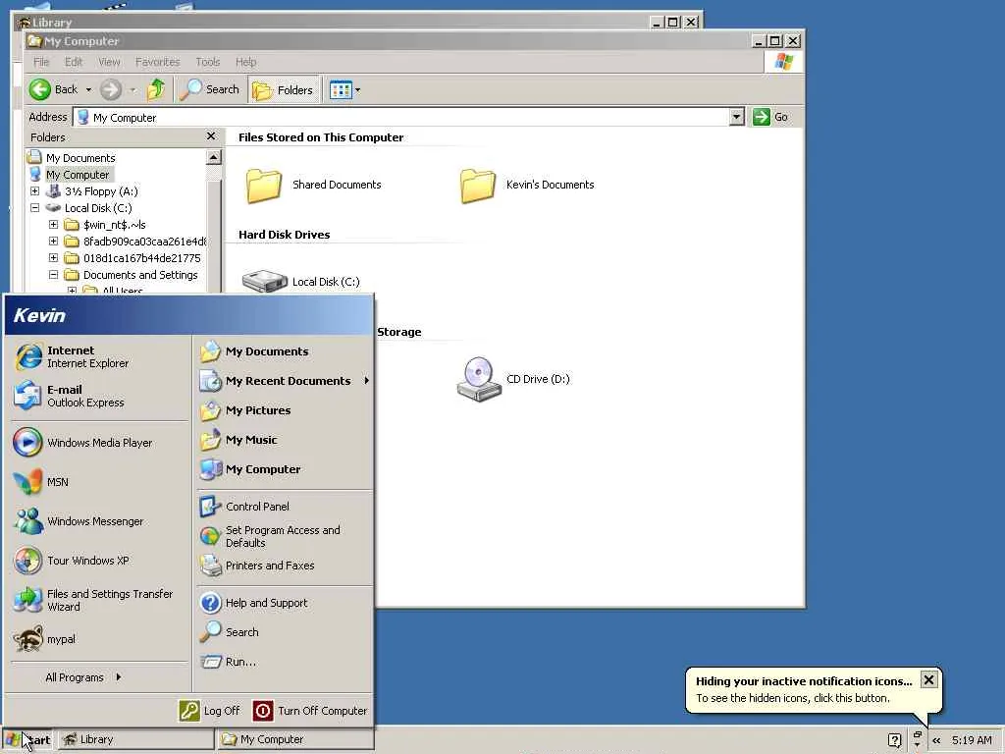The width and height of the screenshot is (1005, 754).
Task: Expand 3½ Floppy (A:) node
Action: (35, 191)
